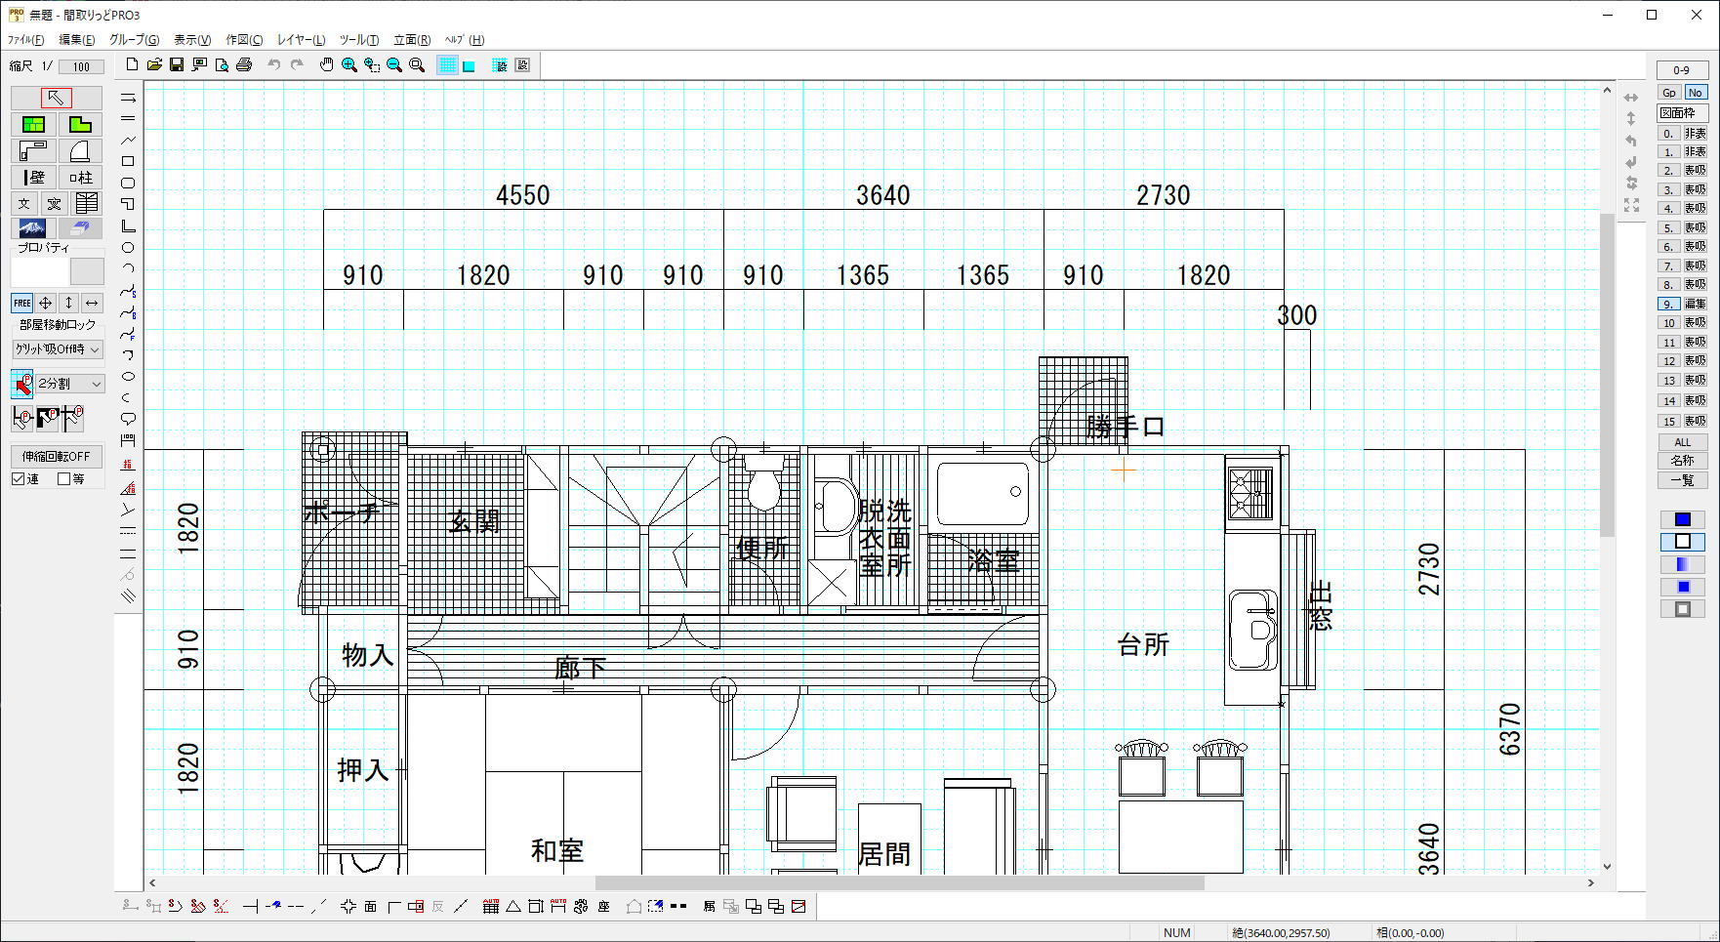Click the 図面枠 field
The height and width of the screenshot is (942, 1720).
tap(1682, 112)
